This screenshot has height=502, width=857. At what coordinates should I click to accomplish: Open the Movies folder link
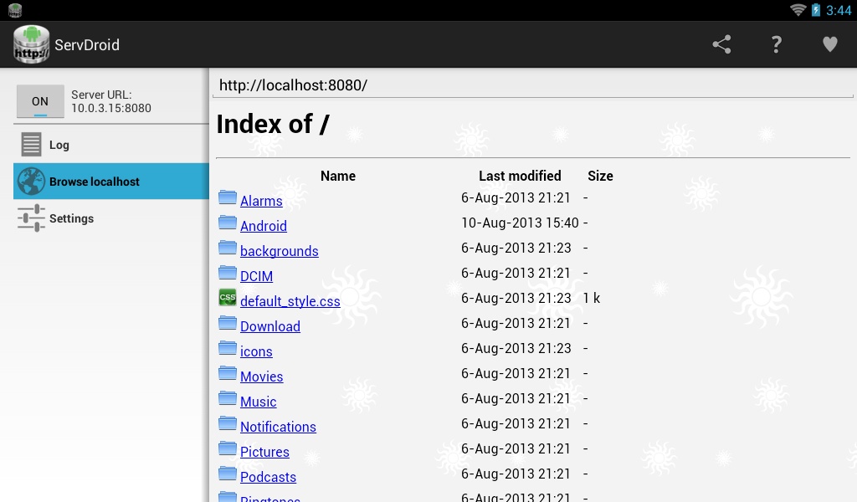click(x=262, y=376)
